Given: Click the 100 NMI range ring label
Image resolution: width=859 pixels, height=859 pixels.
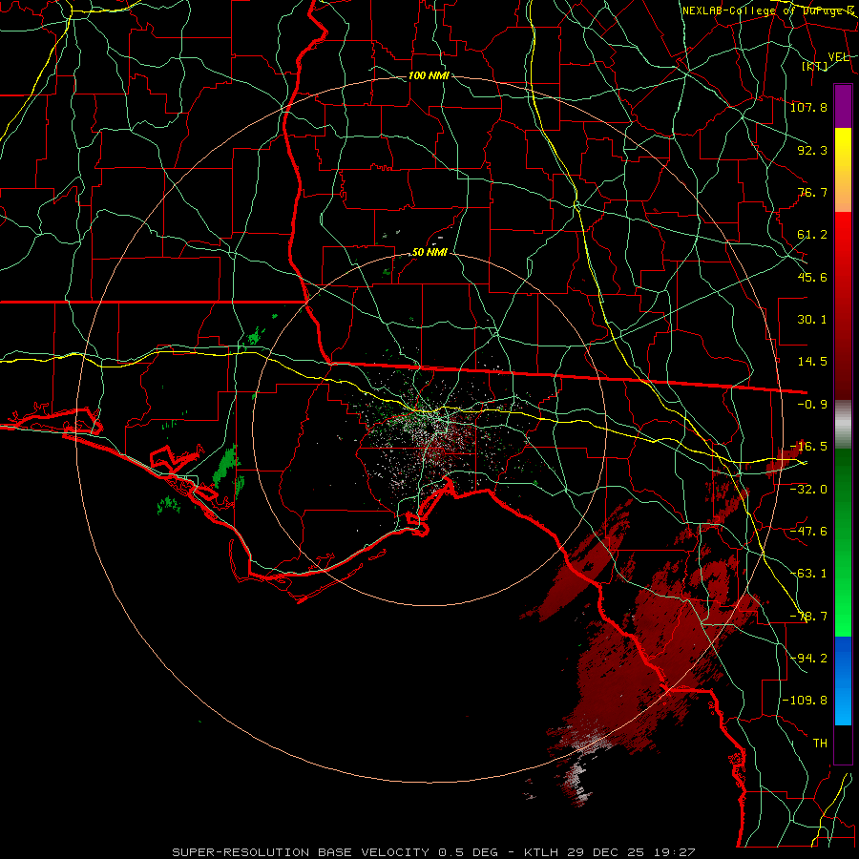Looking at the screenshot, I should pos(429,75).
